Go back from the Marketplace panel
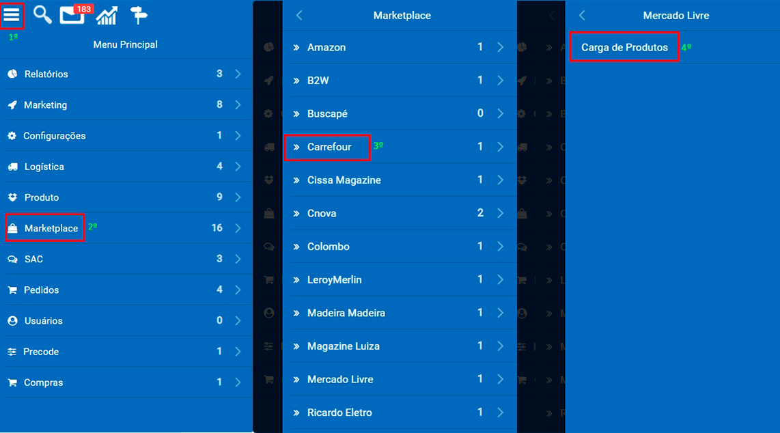The height and width of the screenshot is (433, 780). [299, 16]
